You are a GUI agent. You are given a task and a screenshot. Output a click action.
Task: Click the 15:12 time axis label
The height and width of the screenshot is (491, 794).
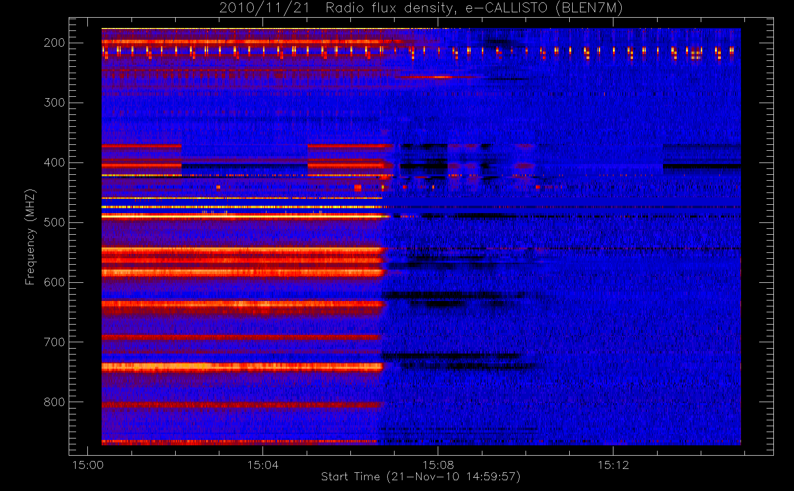point(613,465)
